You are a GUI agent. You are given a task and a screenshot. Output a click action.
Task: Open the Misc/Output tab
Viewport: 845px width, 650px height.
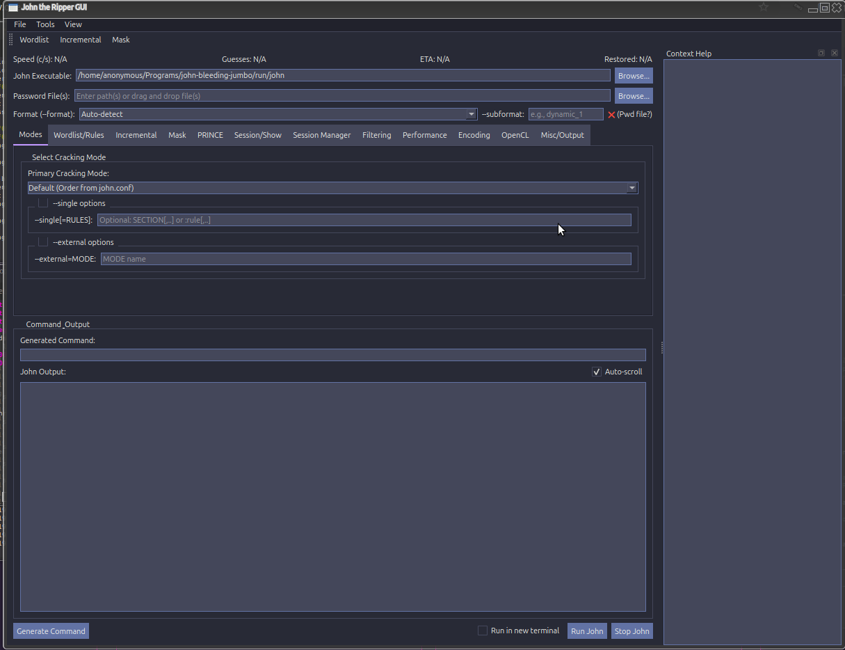(563, 135)
